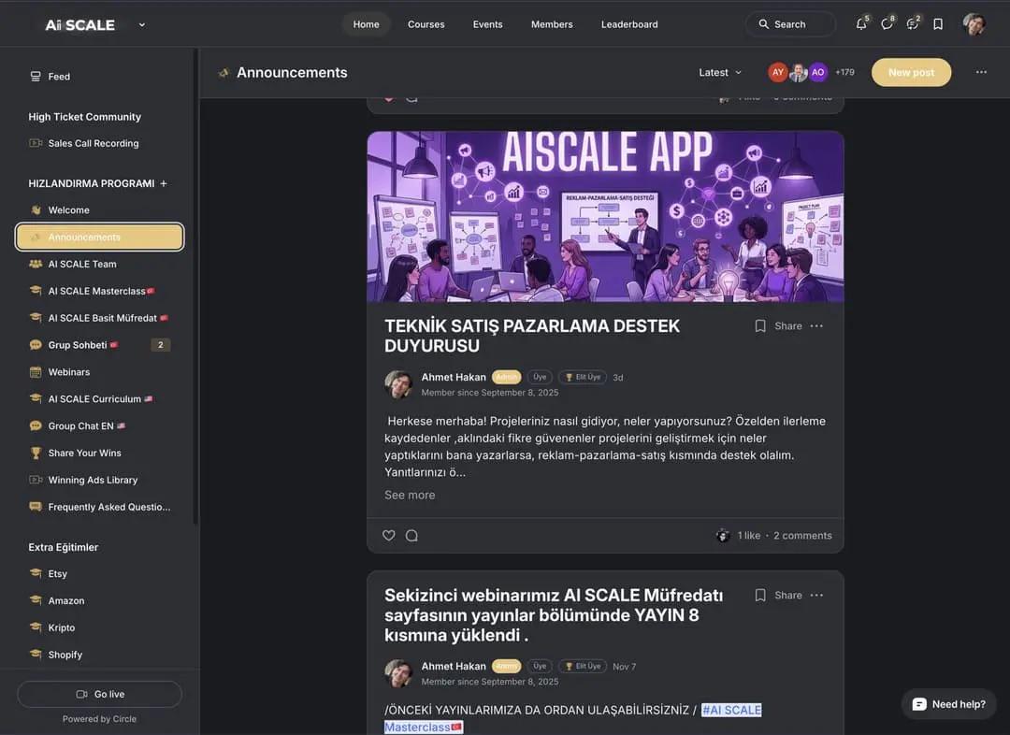
Task: Open the Need help? chat widget
Action: pos(949,704)
